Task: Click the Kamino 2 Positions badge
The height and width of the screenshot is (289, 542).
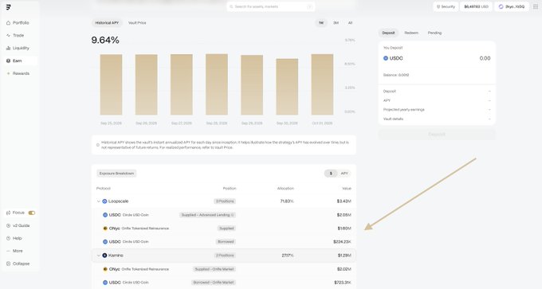Action: [225, 256]
